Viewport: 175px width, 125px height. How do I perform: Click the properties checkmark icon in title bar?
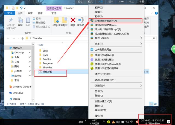(x=13, y=8)
